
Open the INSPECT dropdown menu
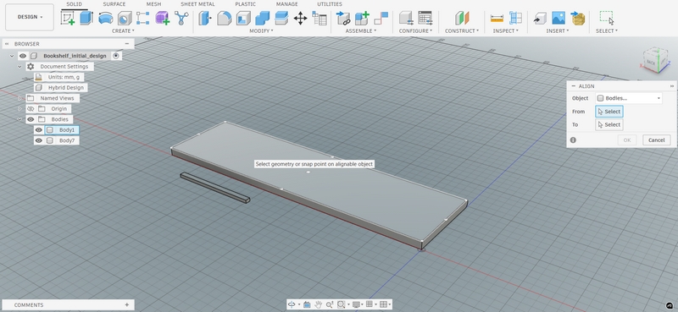[x=506, y=30]
